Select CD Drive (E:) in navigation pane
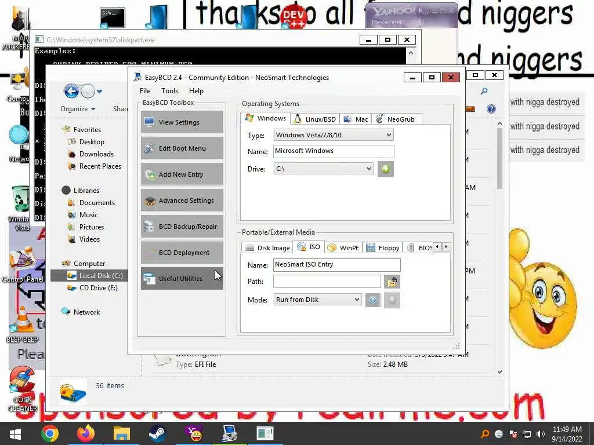The height and width of the screenshot is (445, 594). [98, 287]
